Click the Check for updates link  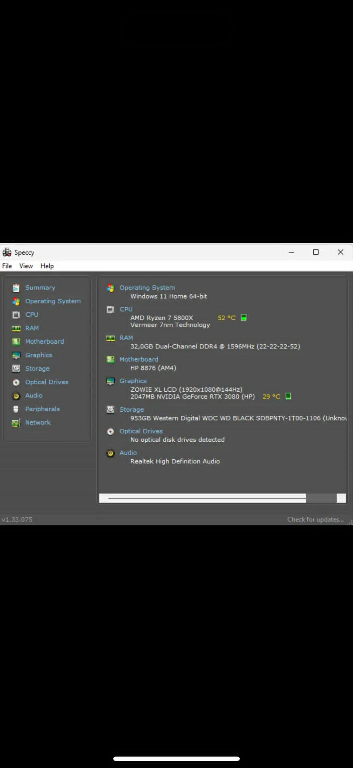tap(315, 519)
